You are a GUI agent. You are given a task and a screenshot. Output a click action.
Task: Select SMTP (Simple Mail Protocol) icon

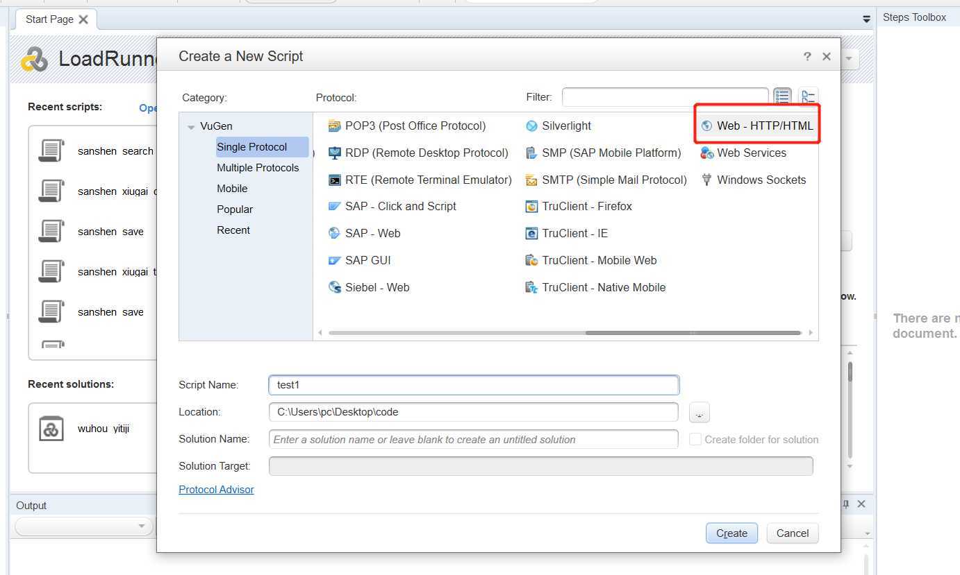(x=531, y=180)
